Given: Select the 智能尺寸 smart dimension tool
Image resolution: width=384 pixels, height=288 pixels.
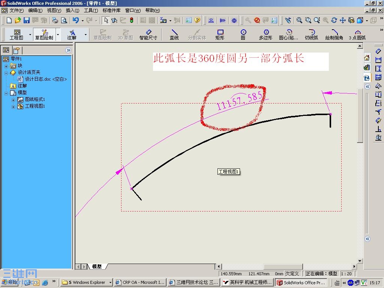Looking at the screenshot, I should 148,35.
